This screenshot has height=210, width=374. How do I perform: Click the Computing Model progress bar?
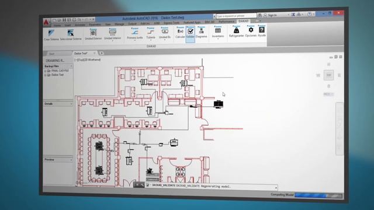click(x=318, y=195)
